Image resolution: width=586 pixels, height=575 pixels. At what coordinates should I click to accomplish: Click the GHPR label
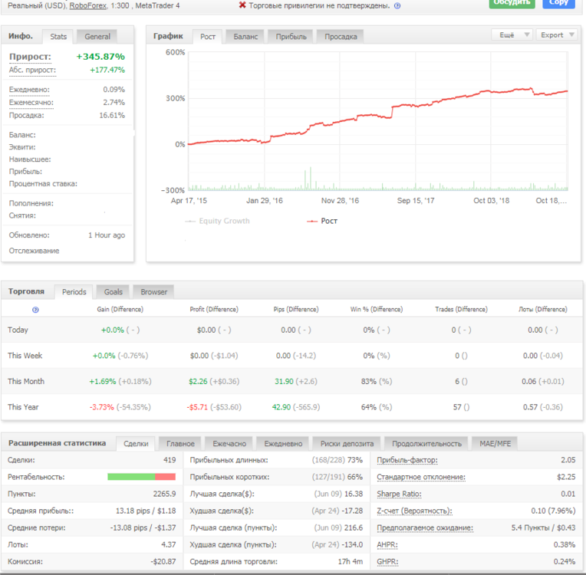click(x=387, y=561)
